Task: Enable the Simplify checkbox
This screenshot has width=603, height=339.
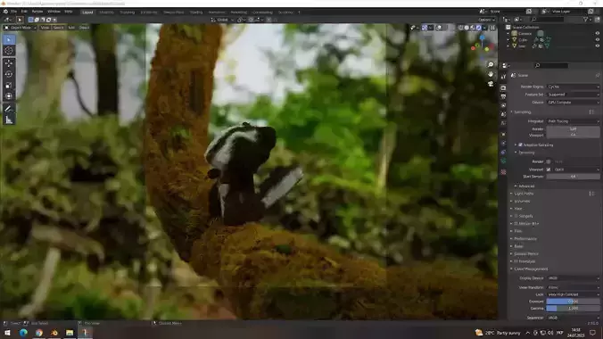Action: coord(516,216)
